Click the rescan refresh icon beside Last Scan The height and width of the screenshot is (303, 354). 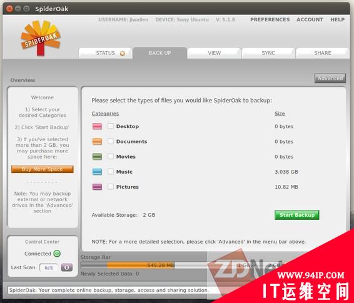click(66, 267)
